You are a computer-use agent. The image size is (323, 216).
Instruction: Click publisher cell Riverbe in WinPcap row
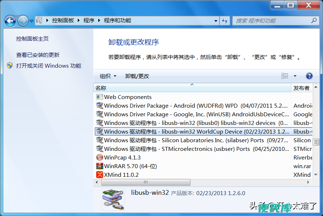(302, 158)
